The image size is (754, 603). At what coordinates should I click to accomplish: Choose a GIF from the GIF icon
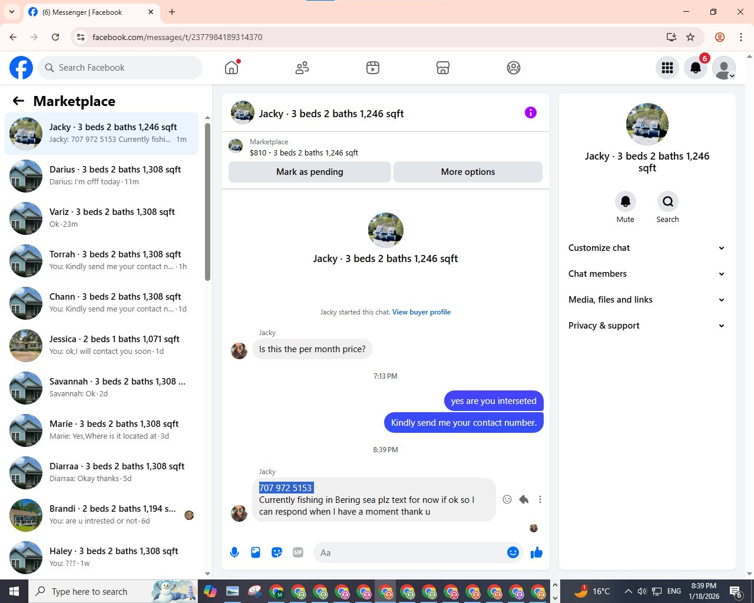coord(298,552)
